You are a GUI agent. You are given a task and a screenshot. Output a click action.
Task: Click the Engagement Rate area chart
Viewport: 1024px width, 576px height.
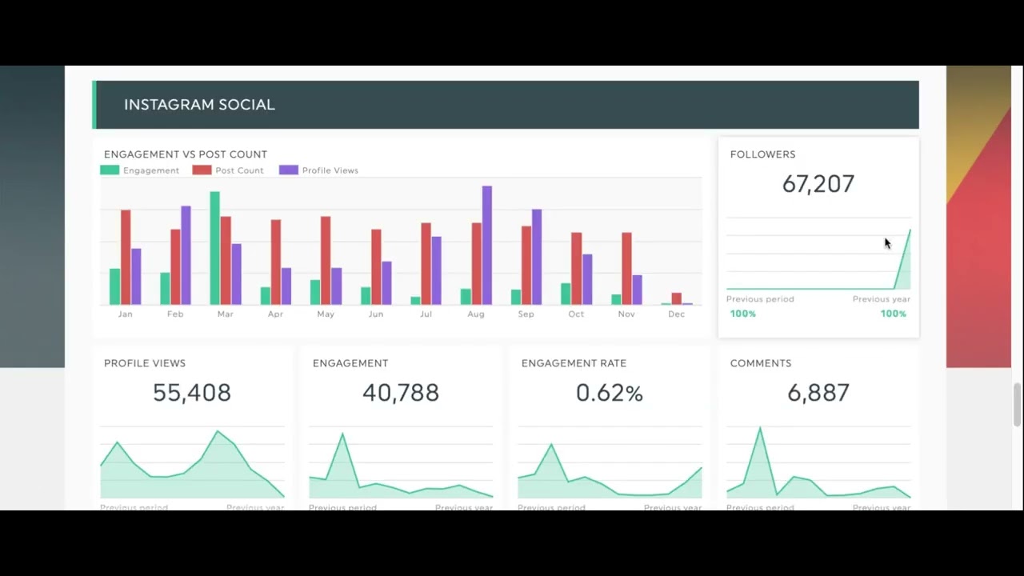click(610, 463)
